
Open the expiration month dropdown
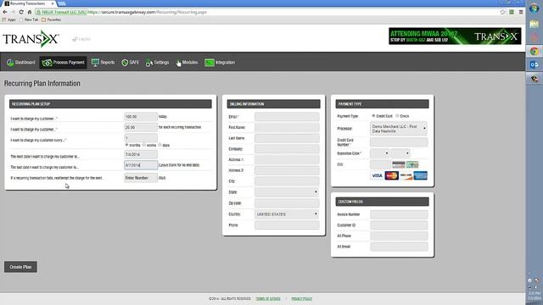(x=380, y=153)
